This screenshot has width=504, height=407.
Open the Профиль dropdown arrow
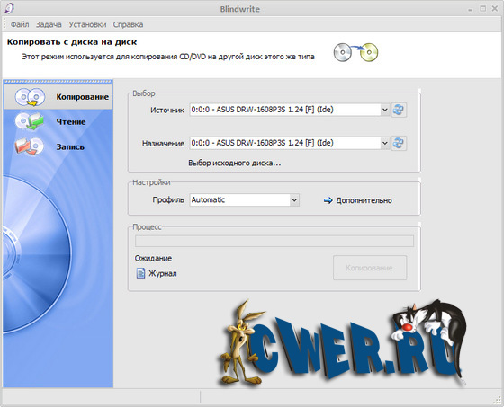(294, 200)
